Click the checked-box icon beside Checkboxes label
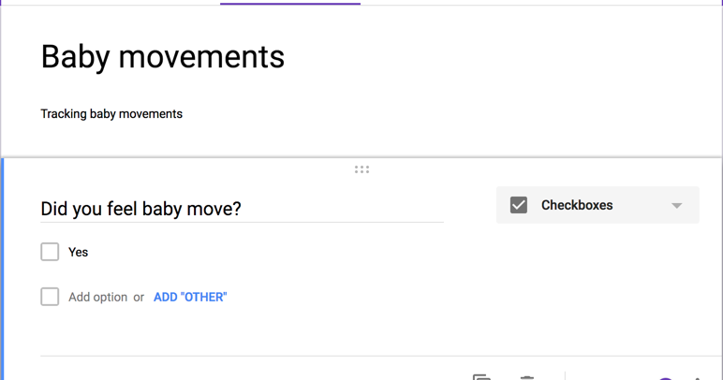The width and height of the screenshot is (723, 380). coord(519,205)
